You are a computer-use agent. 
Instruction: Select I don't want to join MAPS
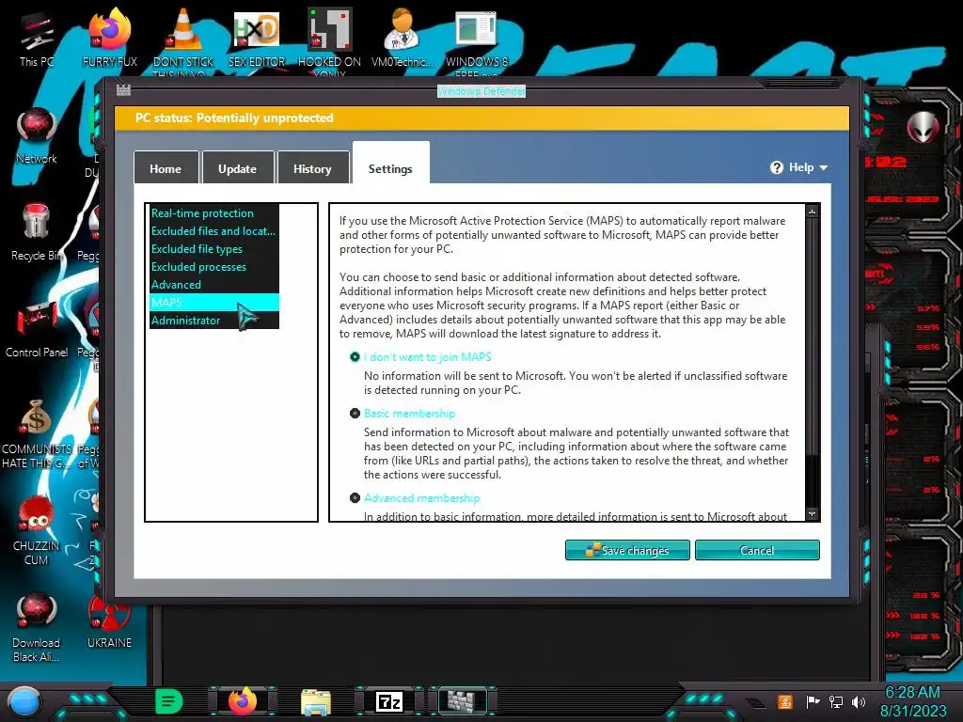[355, 356]
